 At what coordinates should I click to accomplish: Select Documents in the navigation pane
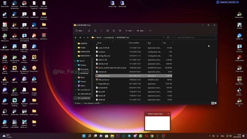click(x=83, y=69)
